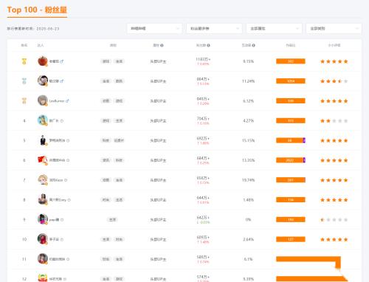Click the info icon in the fans count column header
369x282 pixels.
click(x=208, y=45)
